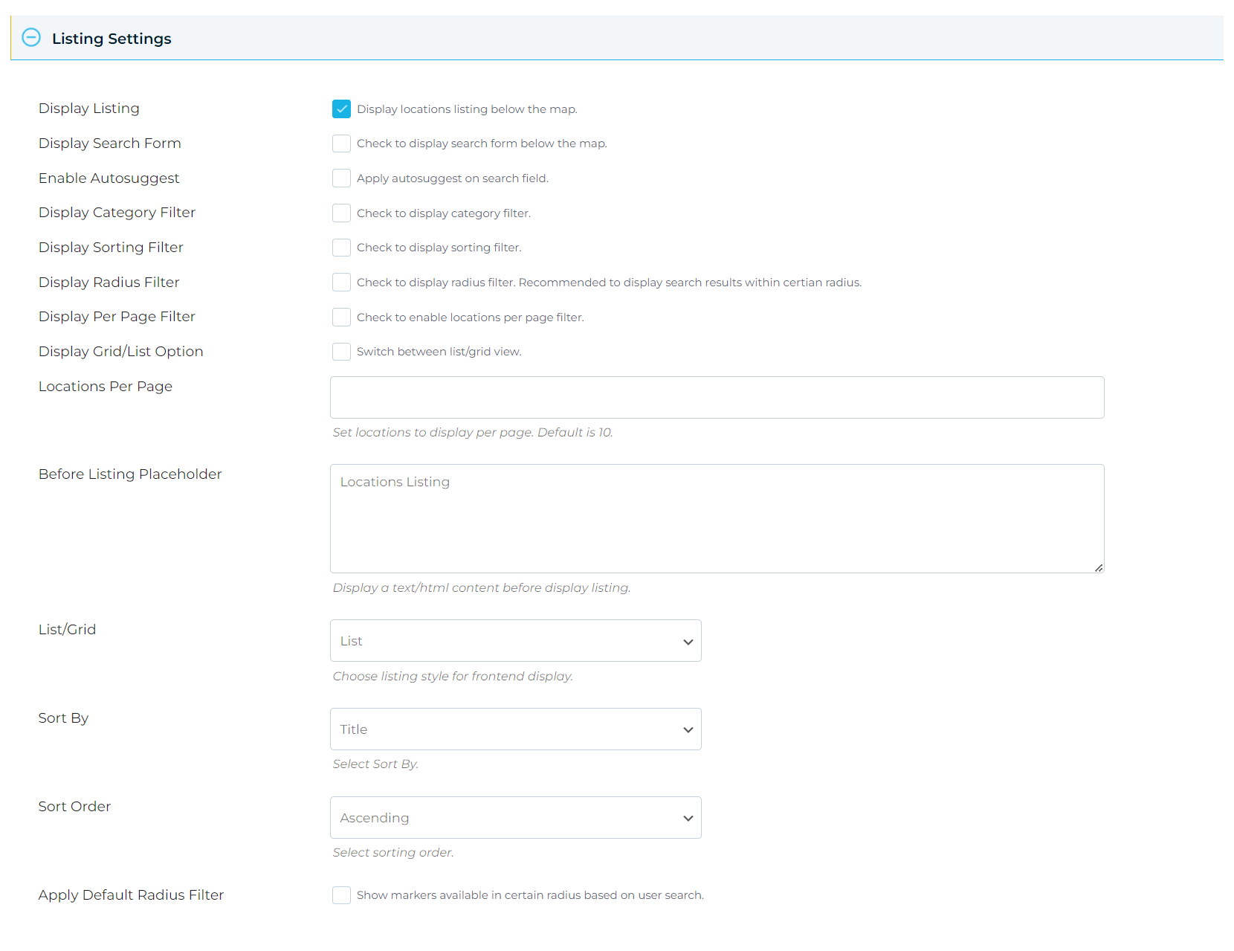The height and width of the screenshot is (951, 1234).
Task: Enable the display sorting filter checkbox
Action: (341, 248)
